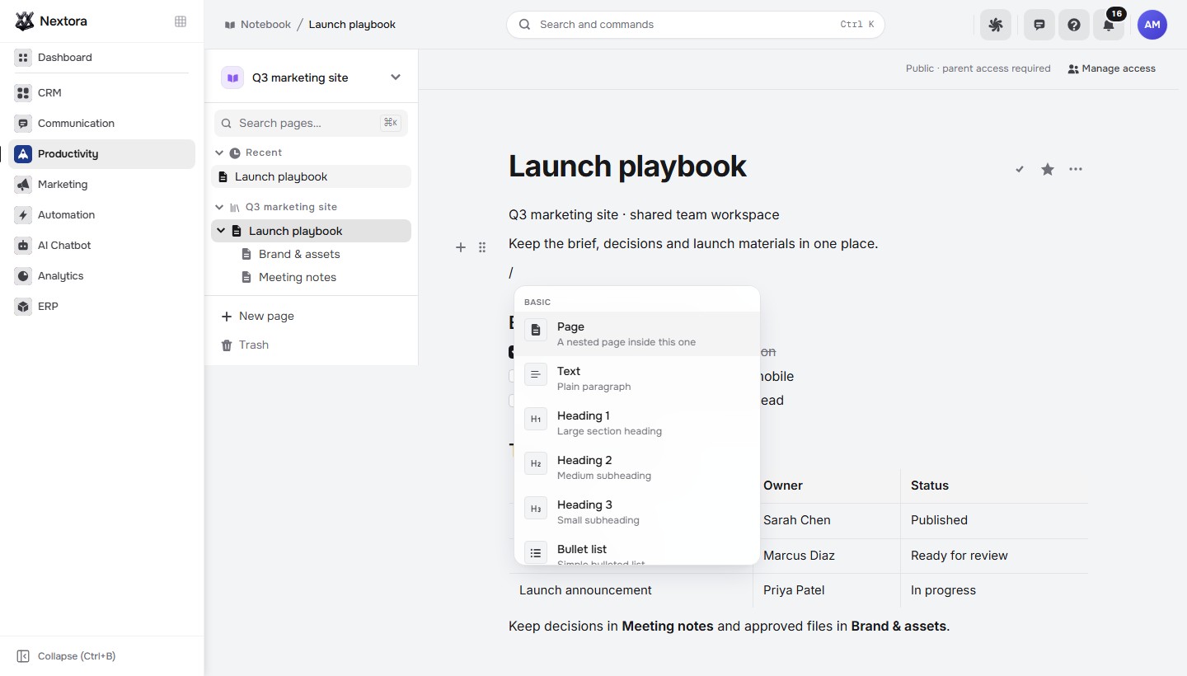Click the Ready for review status cell
The height and width of the screenshot is (676, 1187).
994,556
